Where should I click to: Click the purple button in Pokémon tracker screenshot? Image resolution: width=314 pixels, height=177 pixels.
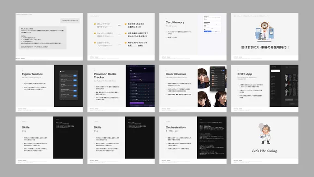[137, 103]
